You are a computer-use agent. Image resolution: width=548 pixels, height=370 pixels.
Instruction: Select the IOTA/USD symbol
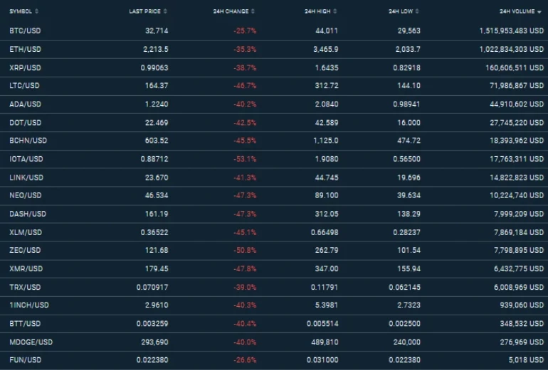click(27, 159)
